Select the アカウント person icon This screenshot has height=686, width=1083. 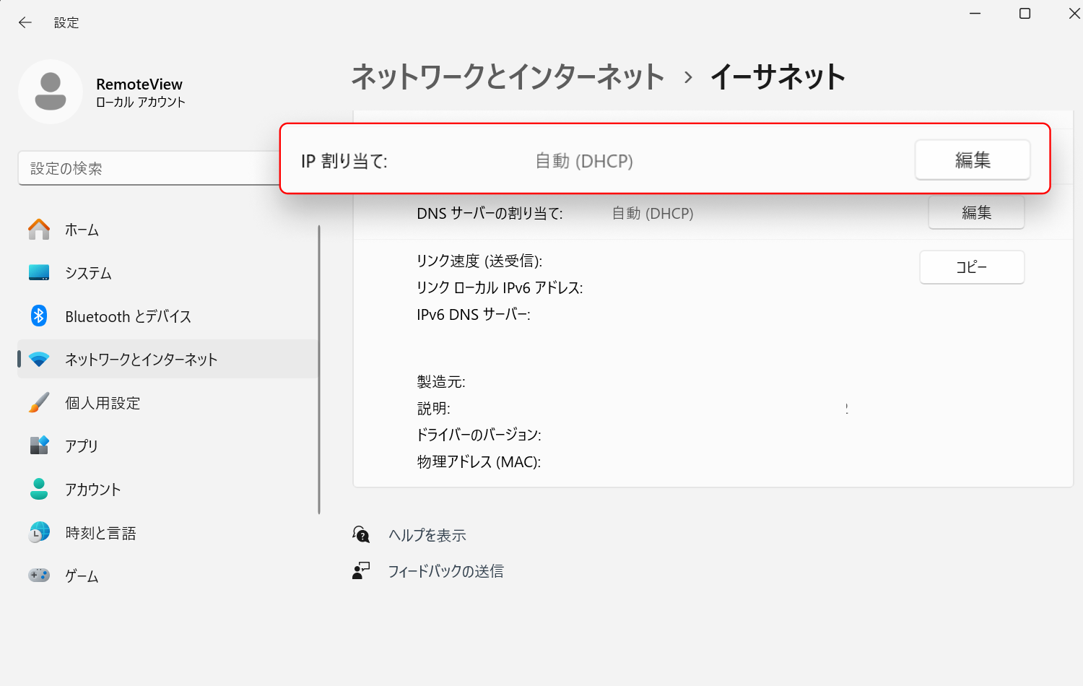[38, 489]
